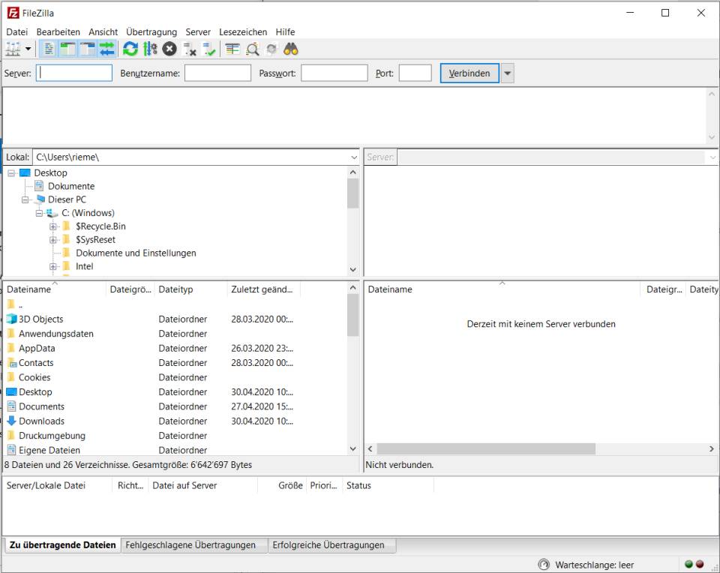Select the Eigene Dateien folder icon

coord(11,450)
